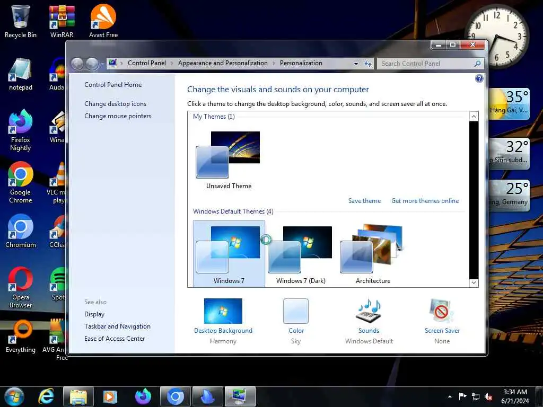Click the muted volume tray icon

488,396
